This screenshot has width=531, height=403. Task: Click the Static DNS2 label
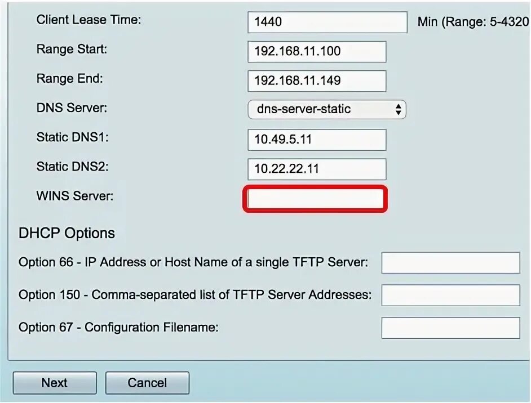click(73, 167)
